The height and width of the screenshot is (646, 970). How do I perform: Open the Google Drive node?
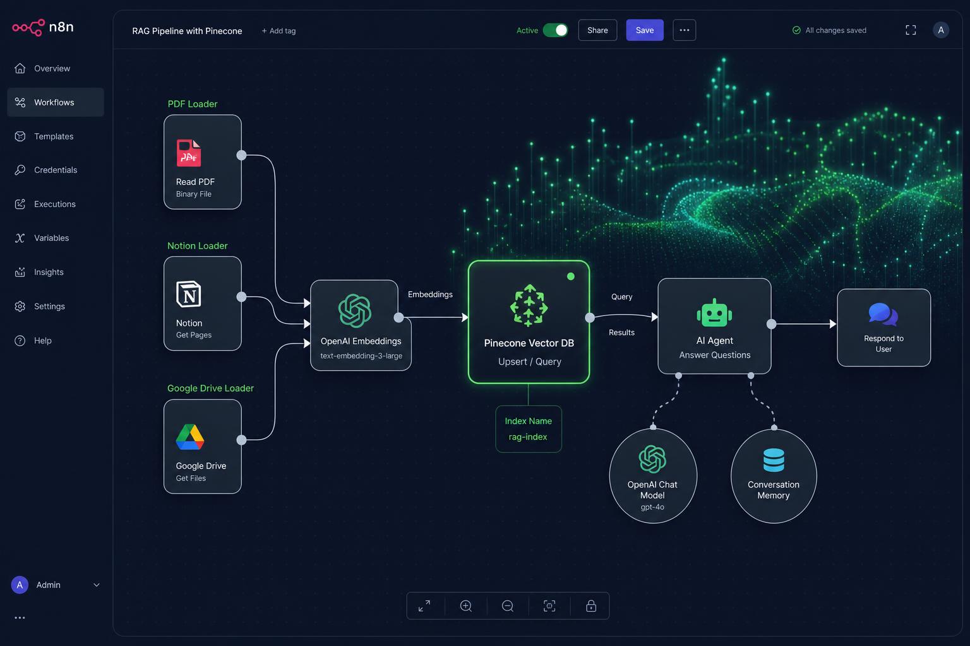pos(202,447)
